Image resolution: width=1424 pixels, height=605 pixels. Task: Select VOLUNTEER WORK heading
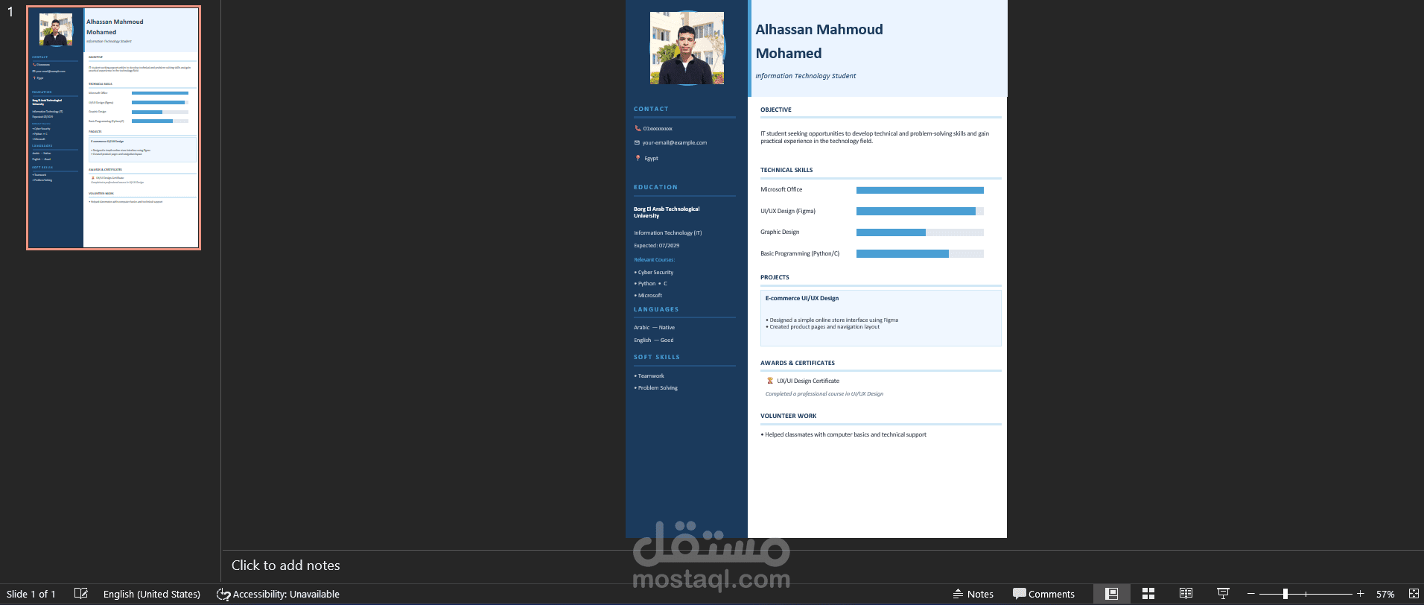(788, 416)
